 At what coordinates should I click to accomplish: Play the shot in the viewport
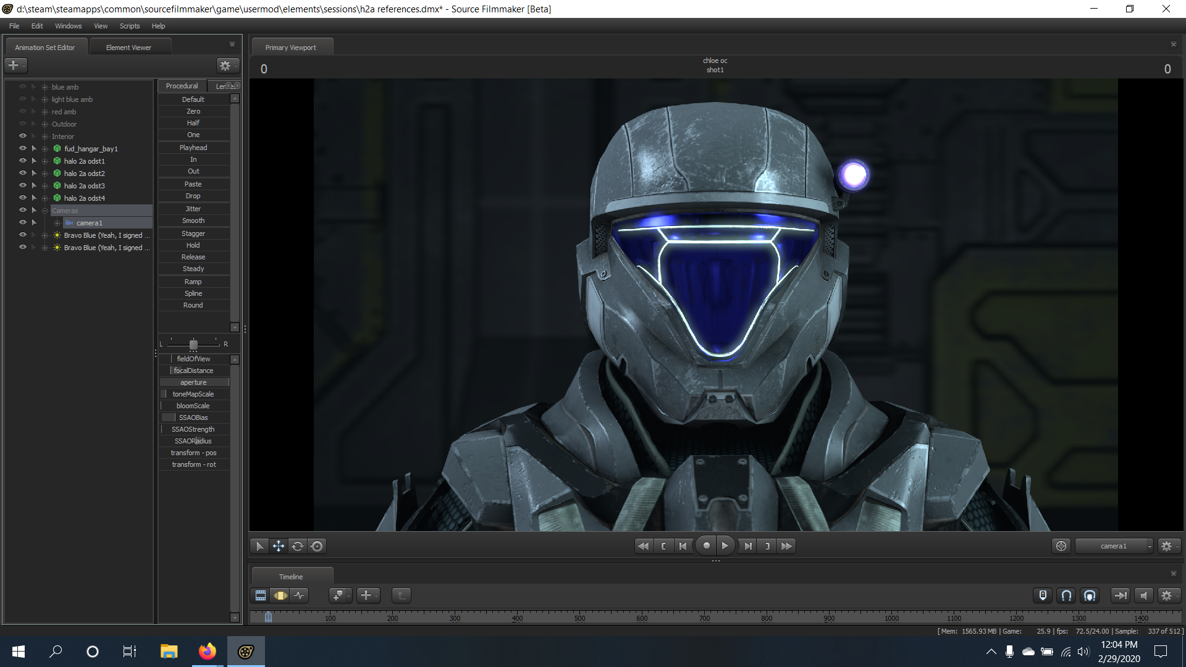click(725, 546)
